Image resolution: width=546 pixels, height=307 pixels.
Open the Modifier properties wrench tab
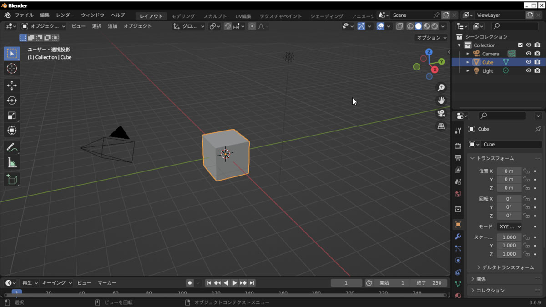coord(458,237)
